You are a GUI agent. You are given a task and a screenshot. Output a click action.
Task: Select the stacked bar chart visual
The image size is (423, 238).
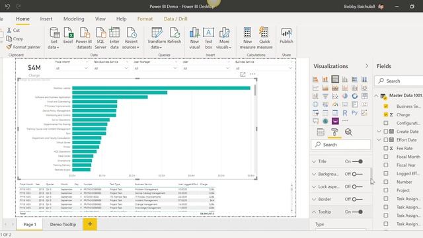click(x=315, y=79)
